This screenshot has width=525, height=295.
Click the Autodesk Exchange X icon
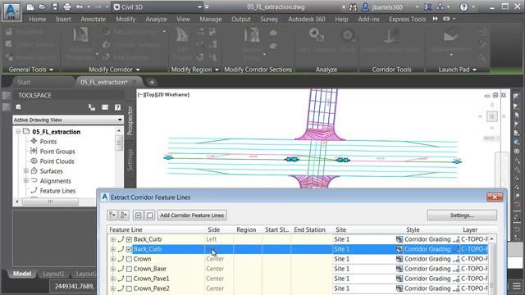[428, 7]
